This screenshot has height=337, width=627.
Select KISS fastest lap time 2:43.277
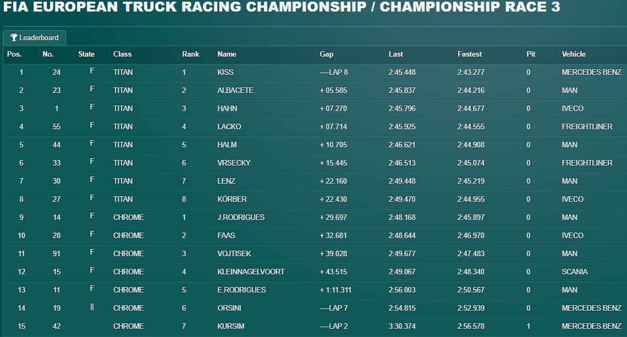tap(471, 73)
